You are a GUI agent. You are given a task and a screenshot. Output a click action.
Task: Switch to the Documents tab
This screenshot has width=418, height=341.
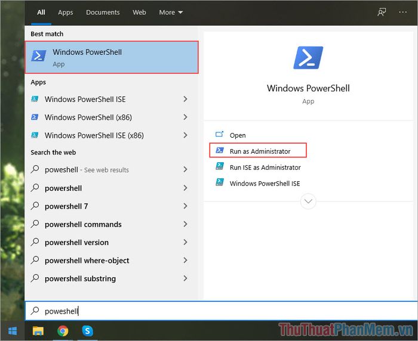coord(103,13)
